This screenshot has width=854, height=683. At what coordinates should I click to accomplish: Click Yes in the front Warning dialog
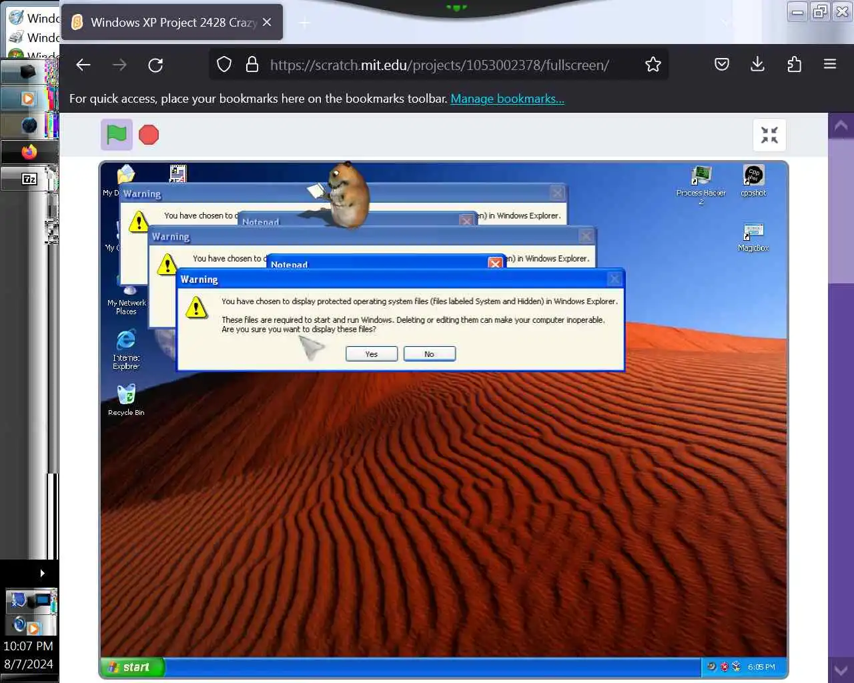[x=372, y=354]
